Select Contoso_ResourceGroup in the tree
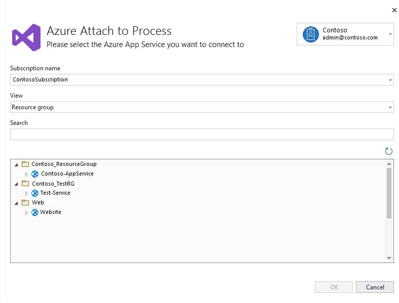This screenshot has width=399, height=303. [x=64, y=164]
